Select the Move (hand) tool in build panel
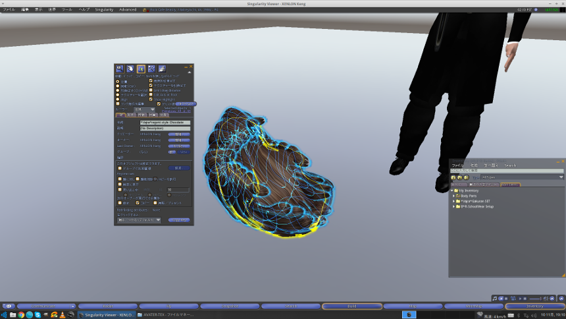The width and height of the screenshot is (566, 319). pyautogui.click(x=130, y=69)
